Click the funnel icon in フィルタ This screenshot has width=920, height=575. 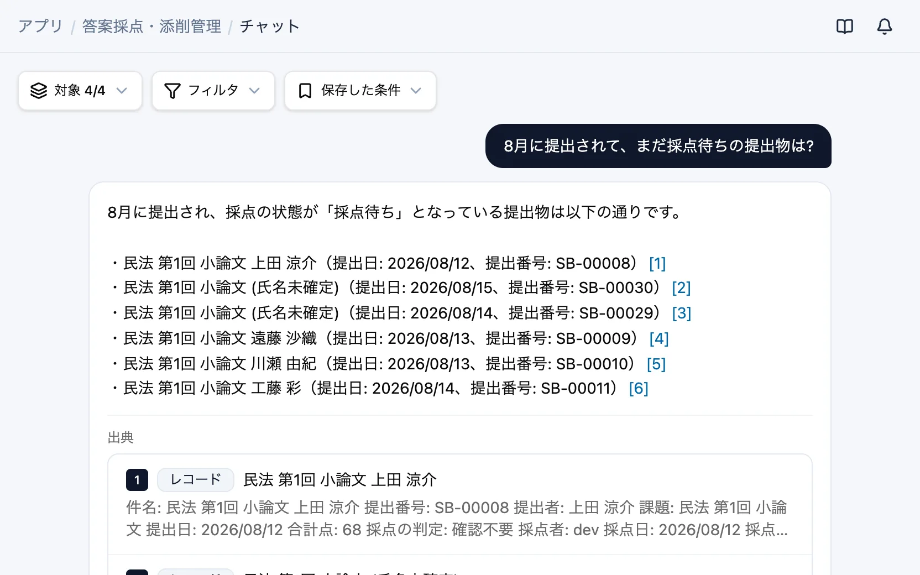[x=172, y=91]
